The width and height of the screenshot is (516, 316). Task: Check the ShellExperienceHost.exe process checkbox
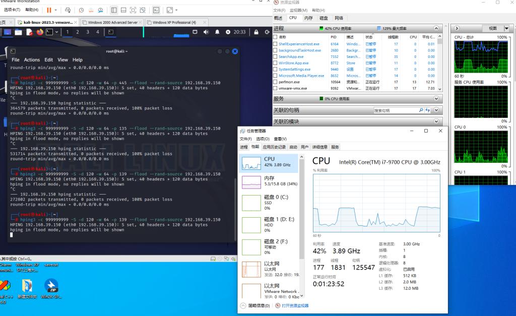(275, 44)
